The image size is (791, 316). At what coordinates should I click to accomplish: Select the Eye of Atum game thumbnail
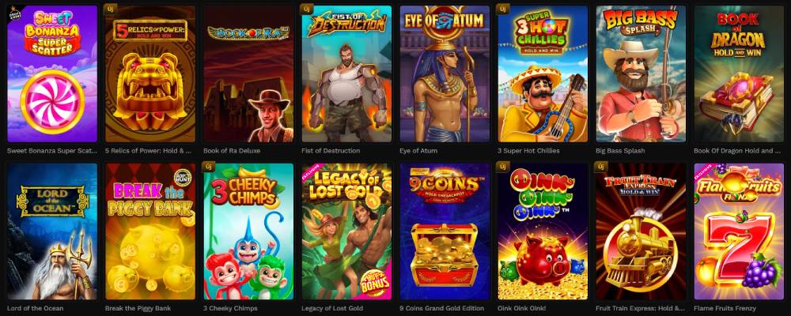[445, 73]
